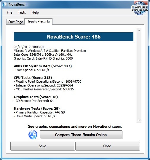The height and width of the screenshot is (160, 150).
Task: Click the results panel scrollbar track
Action: [x=139, y=75]
